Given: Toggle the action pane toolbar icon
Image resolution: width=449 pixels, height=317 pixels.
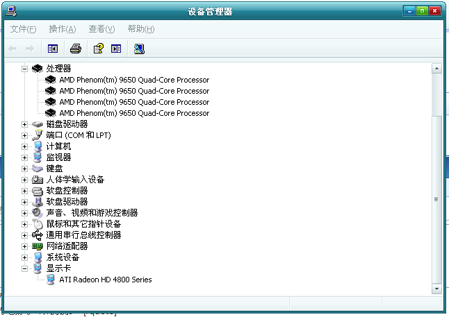Looking at the screenshot, I should (116, 49).
